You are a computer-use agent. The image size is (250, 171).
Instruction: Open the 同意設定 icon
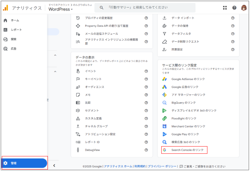164,50
